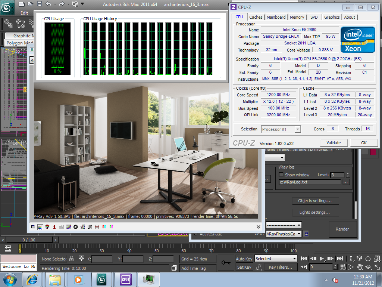Screen dimensions: 382x287
Task: Click the Undo arrow icon
Action: pyautogui.click(x=48, y=4)
